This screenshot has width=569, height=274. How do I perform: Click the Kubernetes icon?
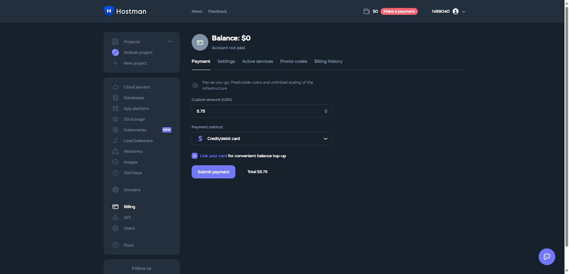click(115, 130)
